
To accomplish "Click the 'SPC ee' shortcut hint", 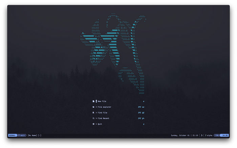I will 141,107.
